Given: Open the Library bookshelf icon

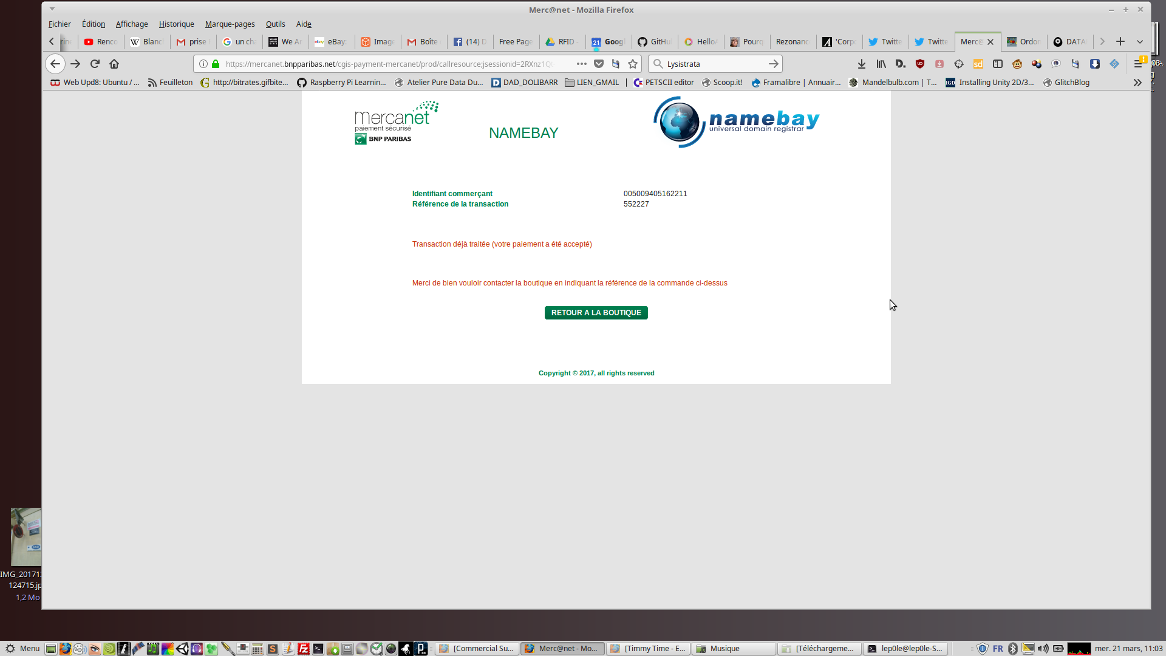Looking at the screenshot, I should tap(881, 64).
